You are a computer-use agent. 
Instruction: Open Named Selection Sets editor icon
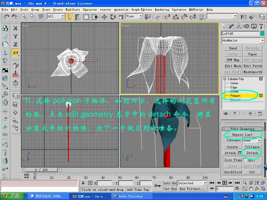(202, 17)
